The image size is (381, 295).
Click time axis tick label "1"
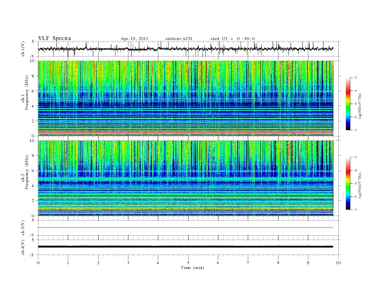tap(68, 263)
